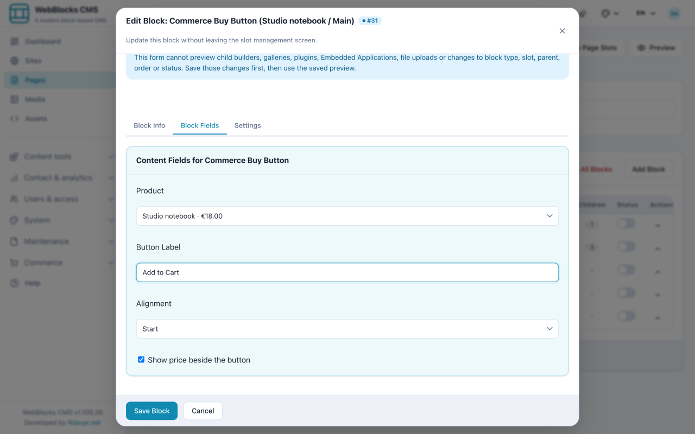Image resolution: width=695 pixels, height=434 pixels.
Task: Select the Pages document icon in sidebar
Action: click(14, 80)
